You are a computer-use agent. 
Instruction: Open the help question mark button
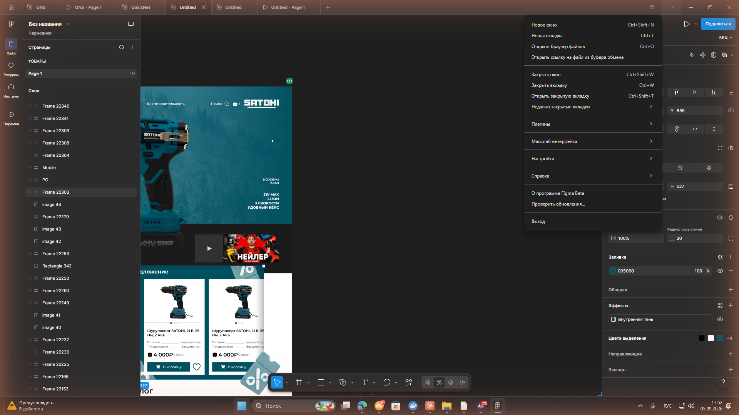click(723, 382)
